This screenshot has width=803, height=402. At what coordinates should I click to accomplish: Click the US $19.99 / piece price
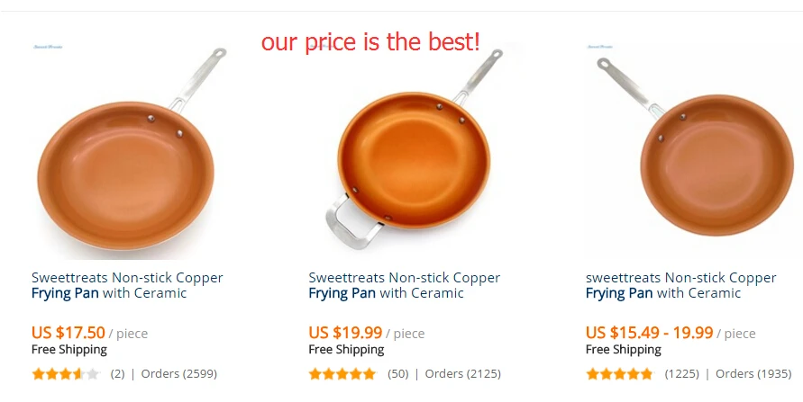coord(366,333)
